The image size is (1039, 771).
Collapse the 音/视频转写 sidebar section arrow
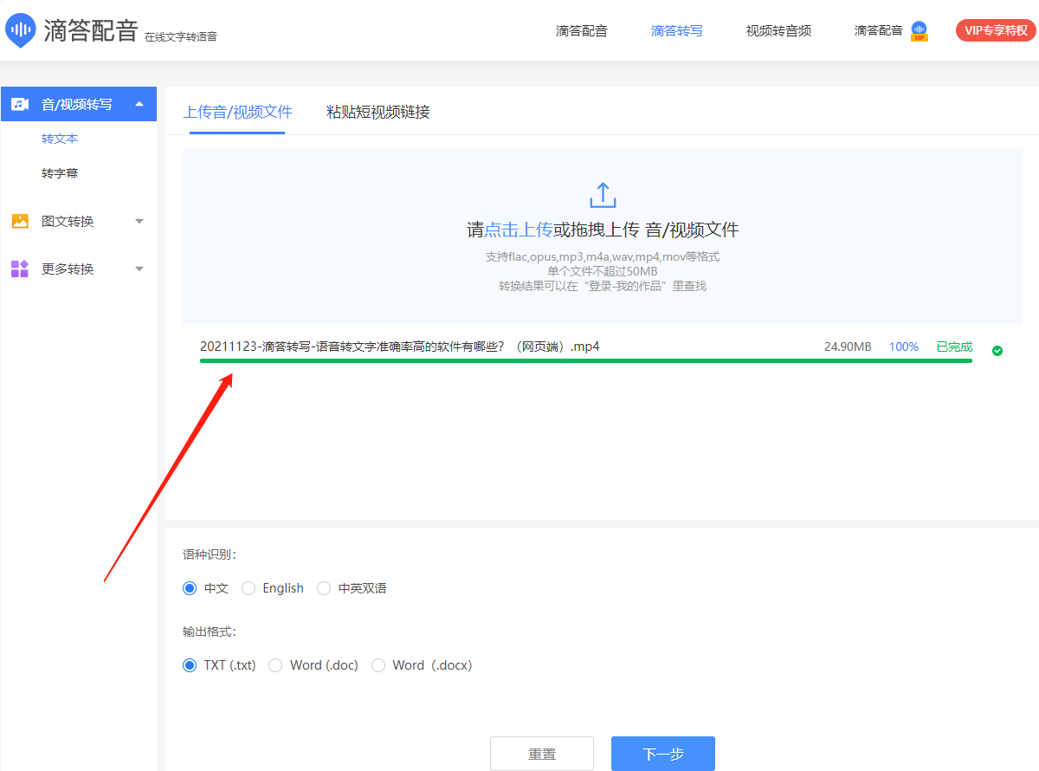139,104
